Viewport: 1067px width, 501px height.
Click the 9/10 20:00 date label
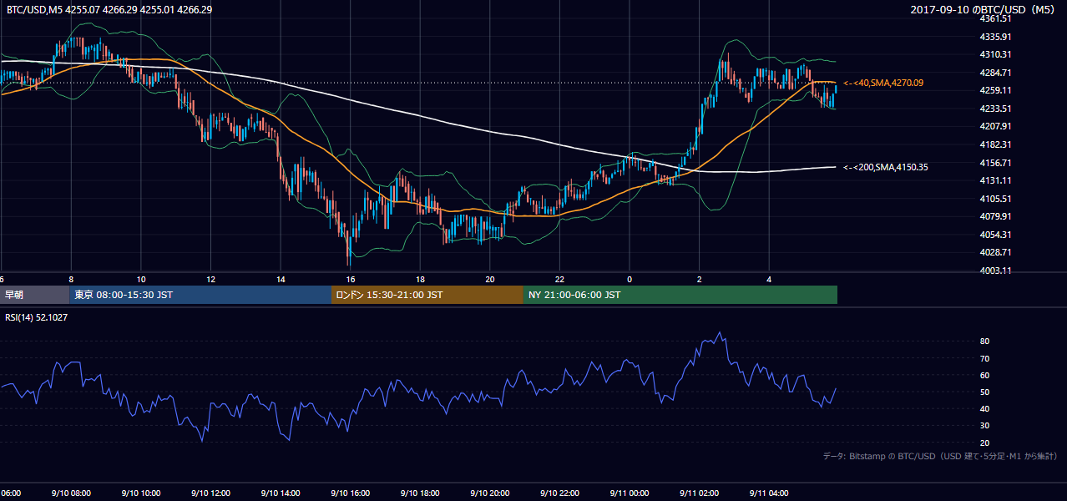[x=489, y=493]
